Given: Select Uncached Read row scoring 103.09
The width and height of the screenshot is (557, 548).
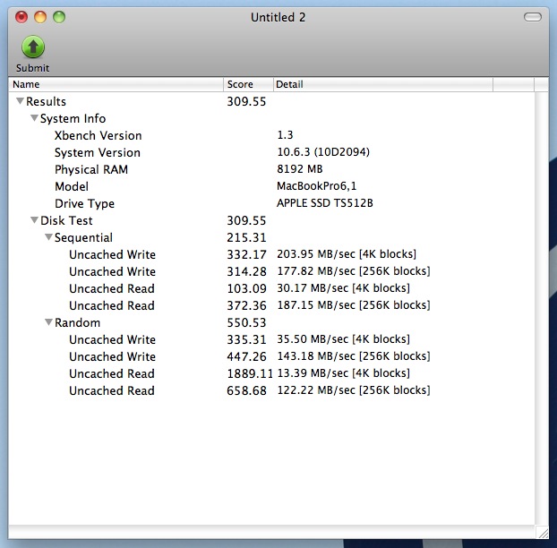Looking at the screenshot, I should (x=271, y=288).
